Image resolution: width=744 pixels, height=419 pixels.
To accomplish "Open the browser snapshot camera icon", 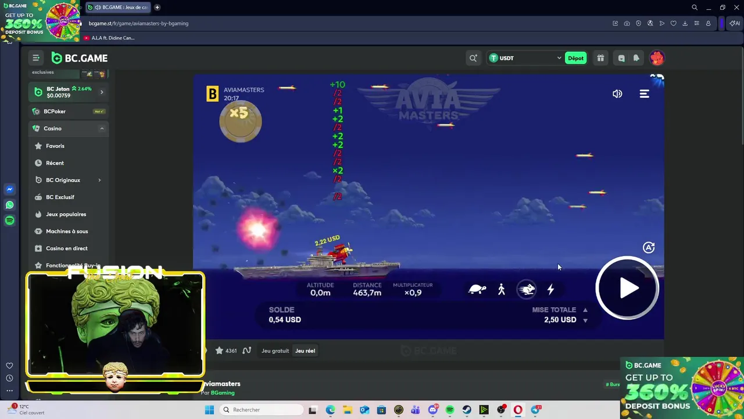I will click(x=627, y=23).
